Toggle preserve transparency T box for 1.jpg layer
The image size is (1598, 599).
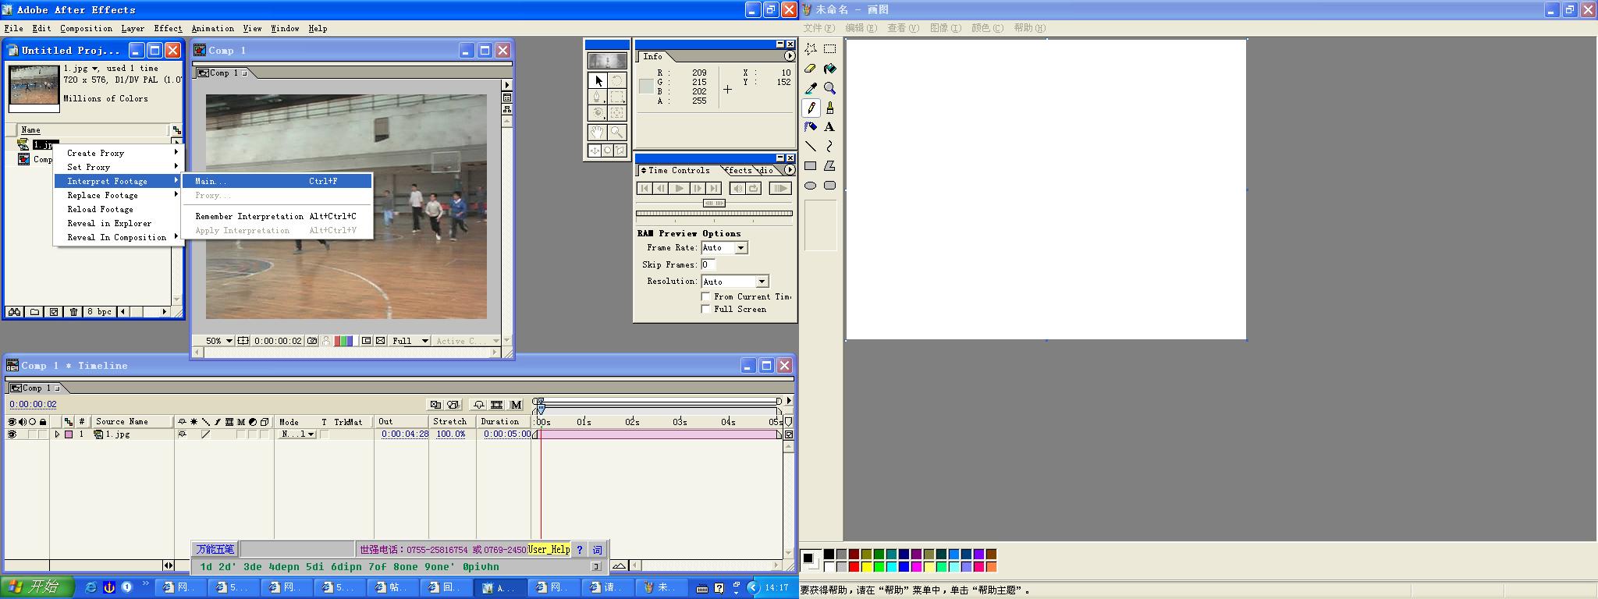[x=325, y=434]
